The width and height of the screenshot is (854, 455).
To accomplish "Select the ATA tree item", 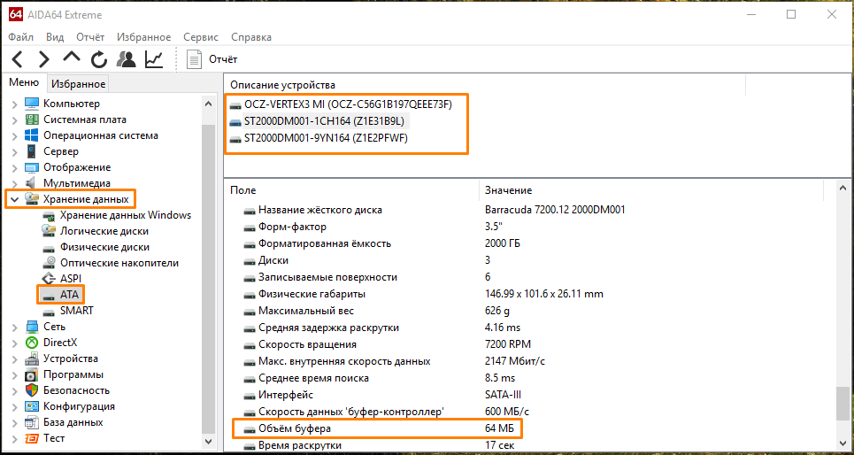I will (69, 295).
